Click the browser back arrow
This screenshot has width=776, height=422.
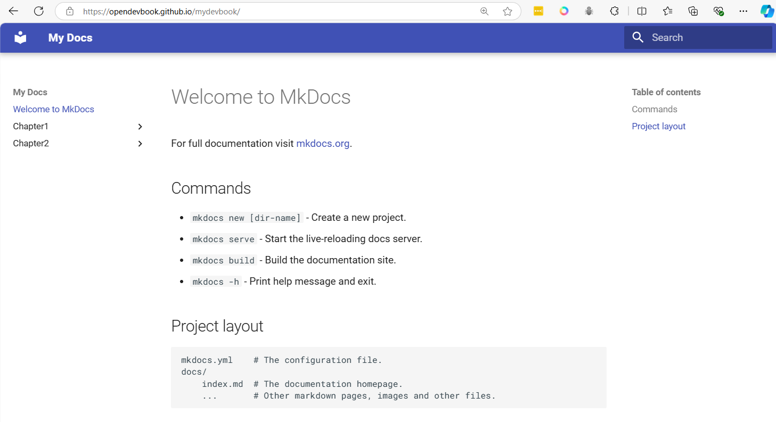(x=13, y=11)
